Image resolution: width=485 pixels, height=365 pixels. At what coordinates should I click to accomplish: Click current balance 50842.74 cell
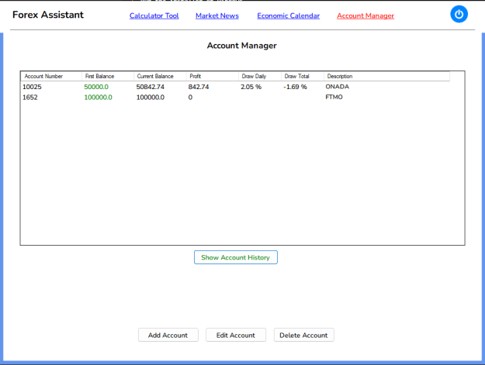tap(151, 87)
